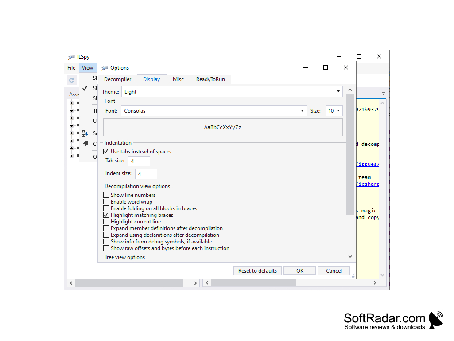Viewport: 454px width, 341px height.
Task: Open the Misc tab
Action: [178, 79]
